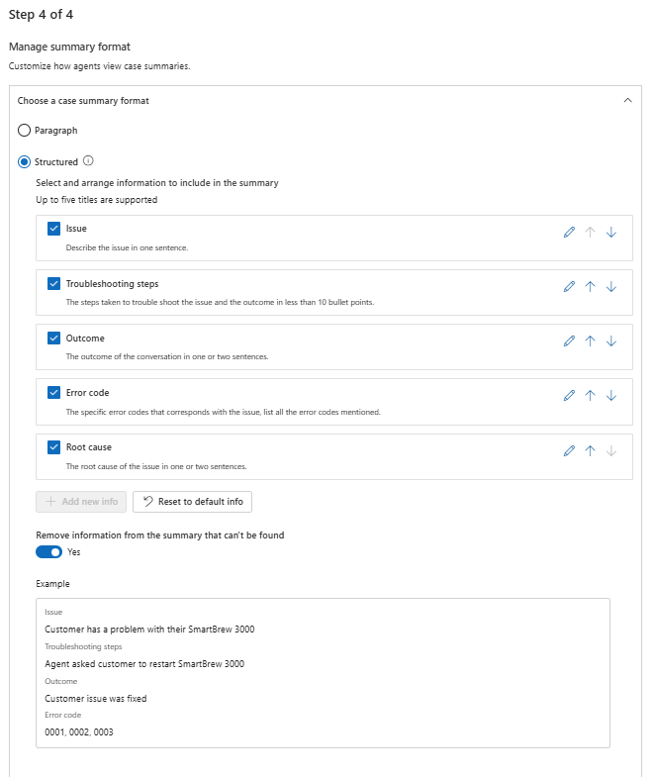Open the Structured format info icon
This screenshot has height=777, width=655.
point(88,161)
